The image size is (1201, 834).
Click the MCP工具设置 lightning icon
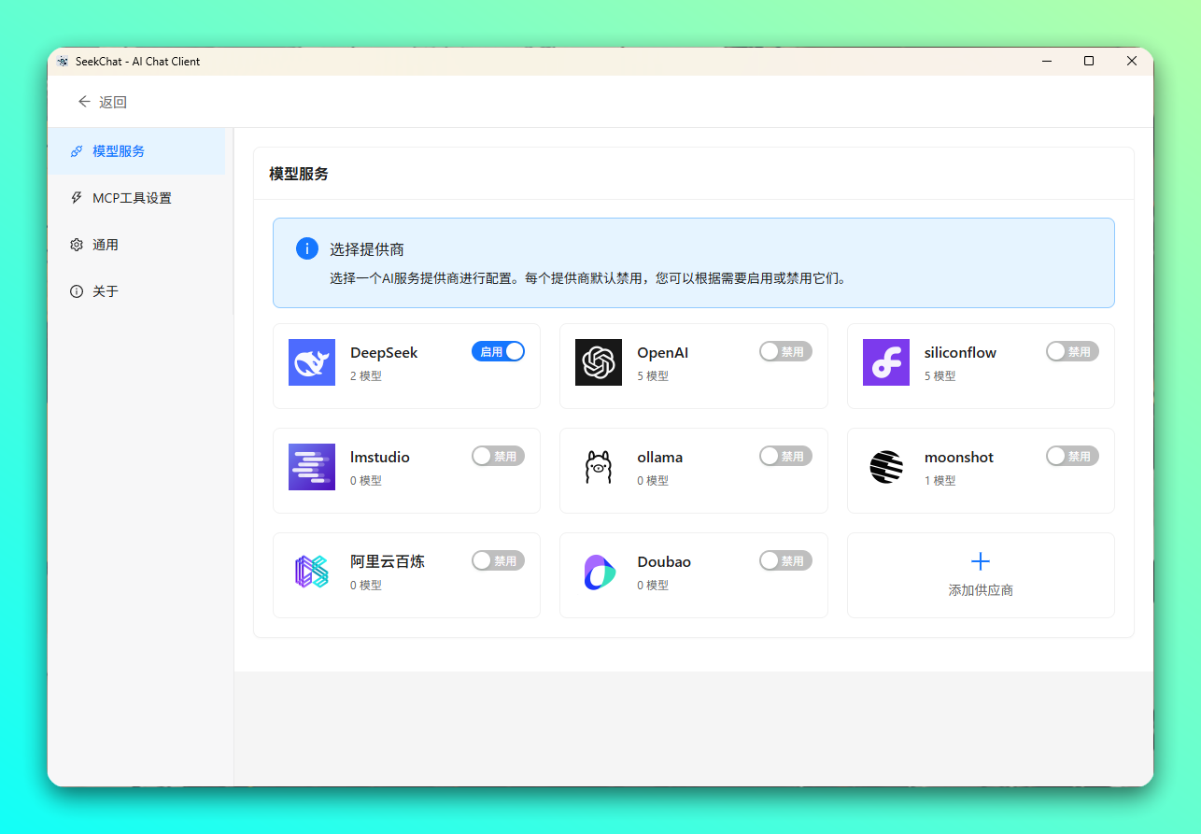[77, 198]
